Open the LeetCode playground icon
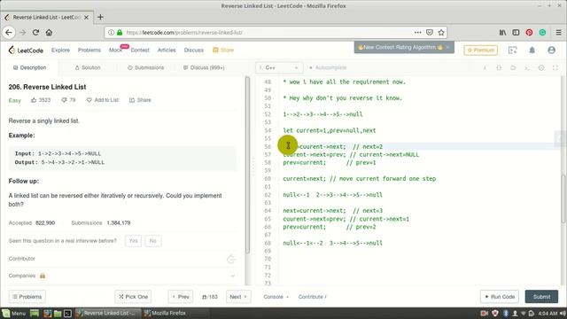Screen dimensions: 567x319 pos(512,51)
